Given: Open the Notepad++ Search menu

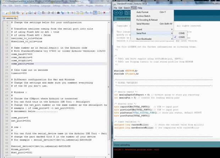Looking at the screenshot, I should tap(17, 6).
